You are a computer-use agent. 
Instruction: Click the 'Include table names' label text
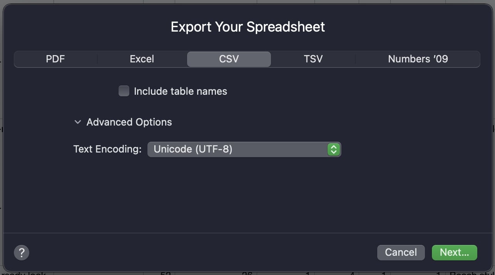180,91
